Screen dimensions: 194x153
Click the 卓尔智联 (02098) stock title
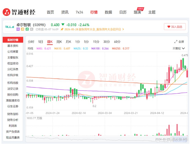[31, 25]
